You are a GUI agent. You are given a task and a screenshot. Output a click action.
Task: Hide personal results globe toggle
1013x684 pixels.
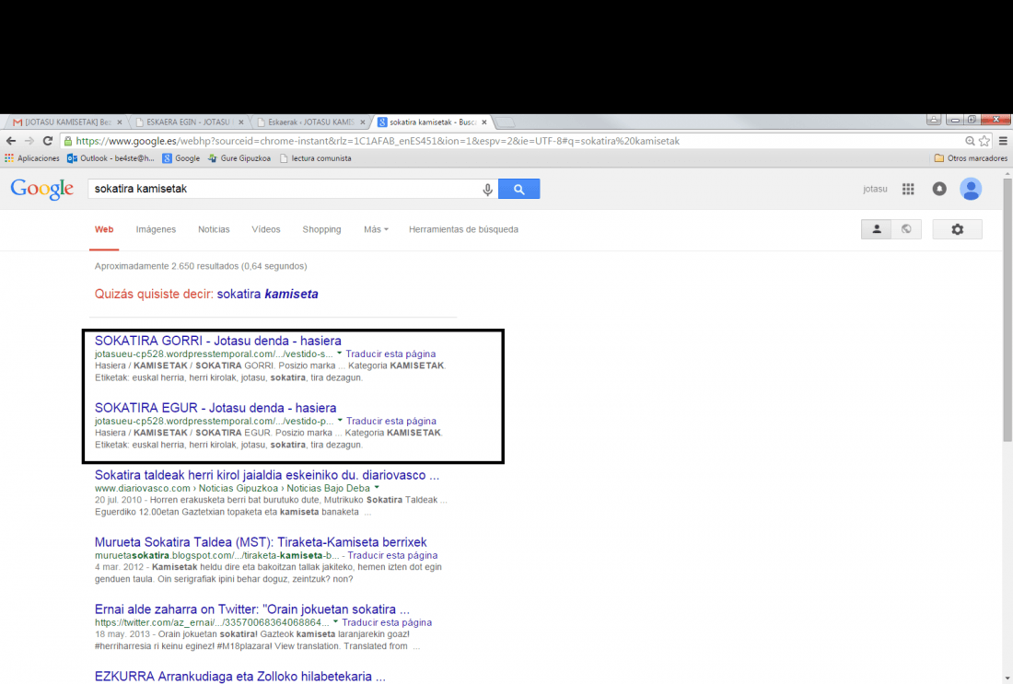(x=906, y=229)
